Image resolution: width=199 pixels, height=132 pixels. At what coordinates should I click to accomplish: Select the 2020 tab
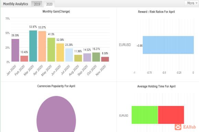click(x=49, y=4)
